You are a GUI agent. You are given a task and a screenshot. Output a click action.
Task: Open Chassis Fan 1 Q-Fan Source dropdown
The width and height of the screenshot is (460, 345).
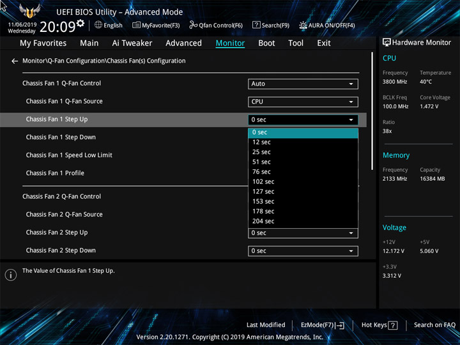coord(303,102)
